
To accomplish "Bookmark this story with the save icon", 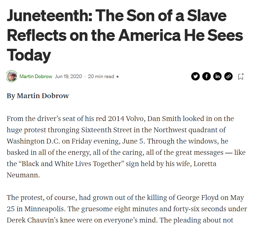I will (x=241, y=76).
